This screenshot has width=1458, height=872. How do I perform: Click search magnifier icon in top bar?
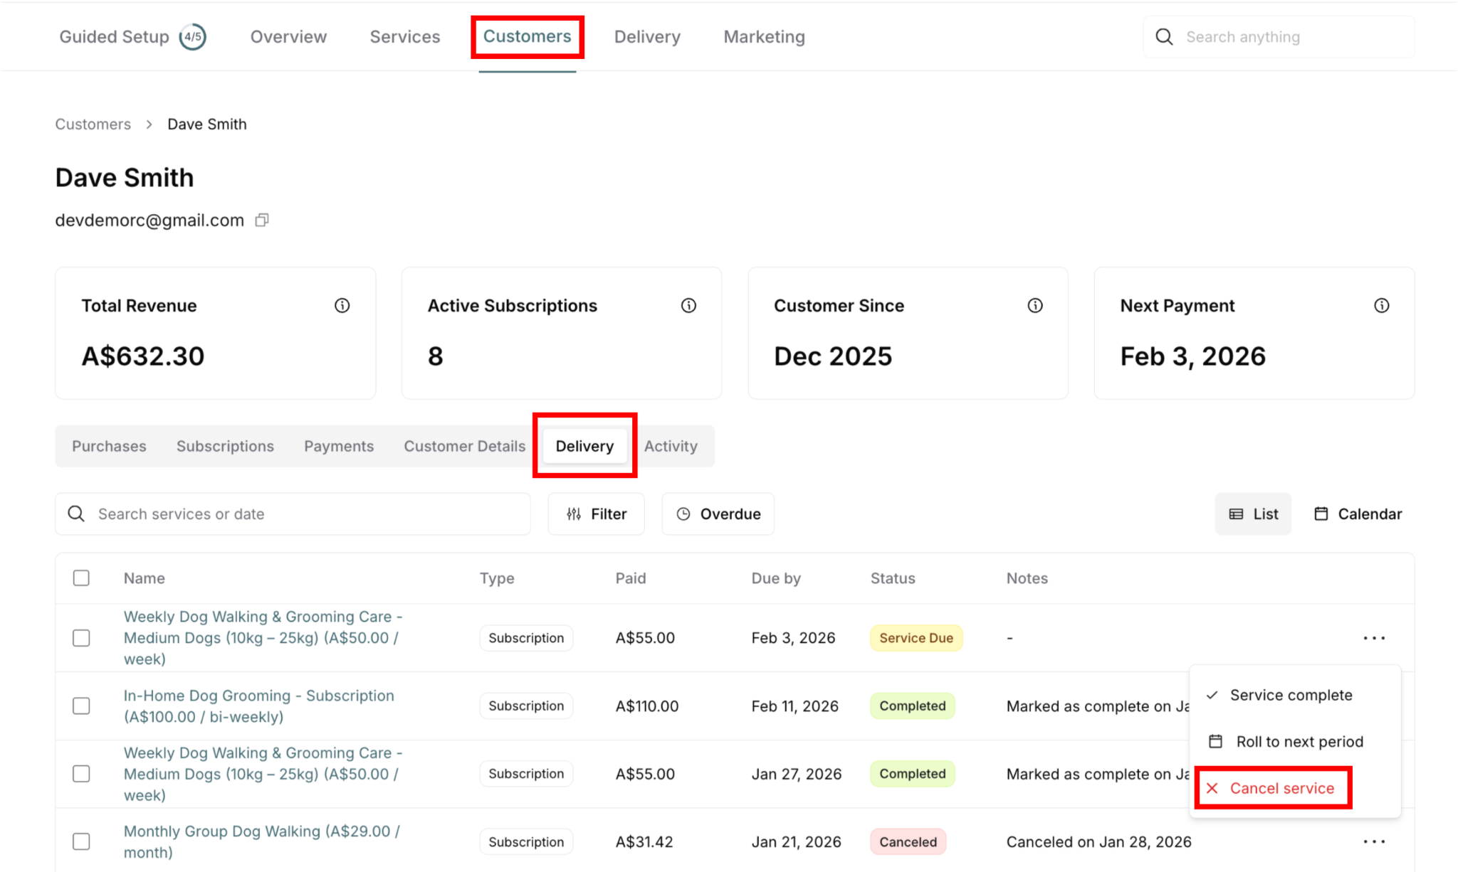[x=1164, y=37]
